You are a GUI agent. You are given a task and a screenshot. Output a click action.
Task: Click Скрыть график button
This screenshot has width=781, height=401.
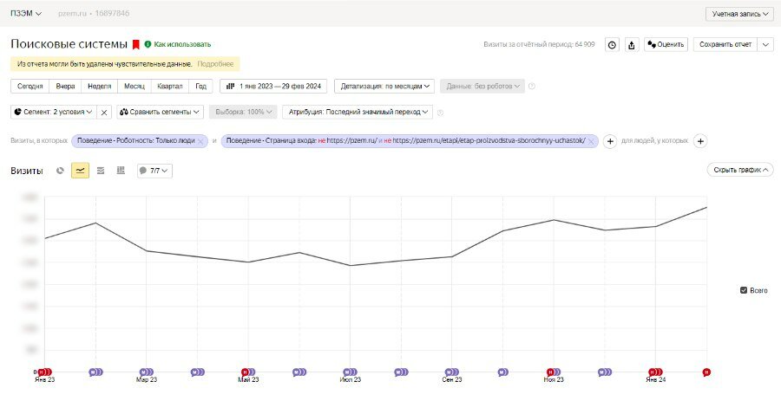pyautogui.click(x=740, y=170)
